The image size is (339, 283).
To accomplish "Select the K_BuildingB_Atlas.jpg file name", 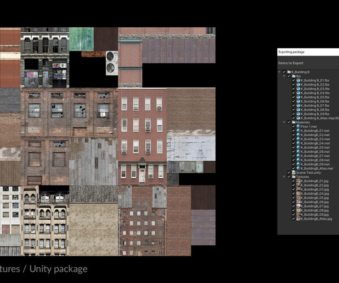I will tap(316, 218).
